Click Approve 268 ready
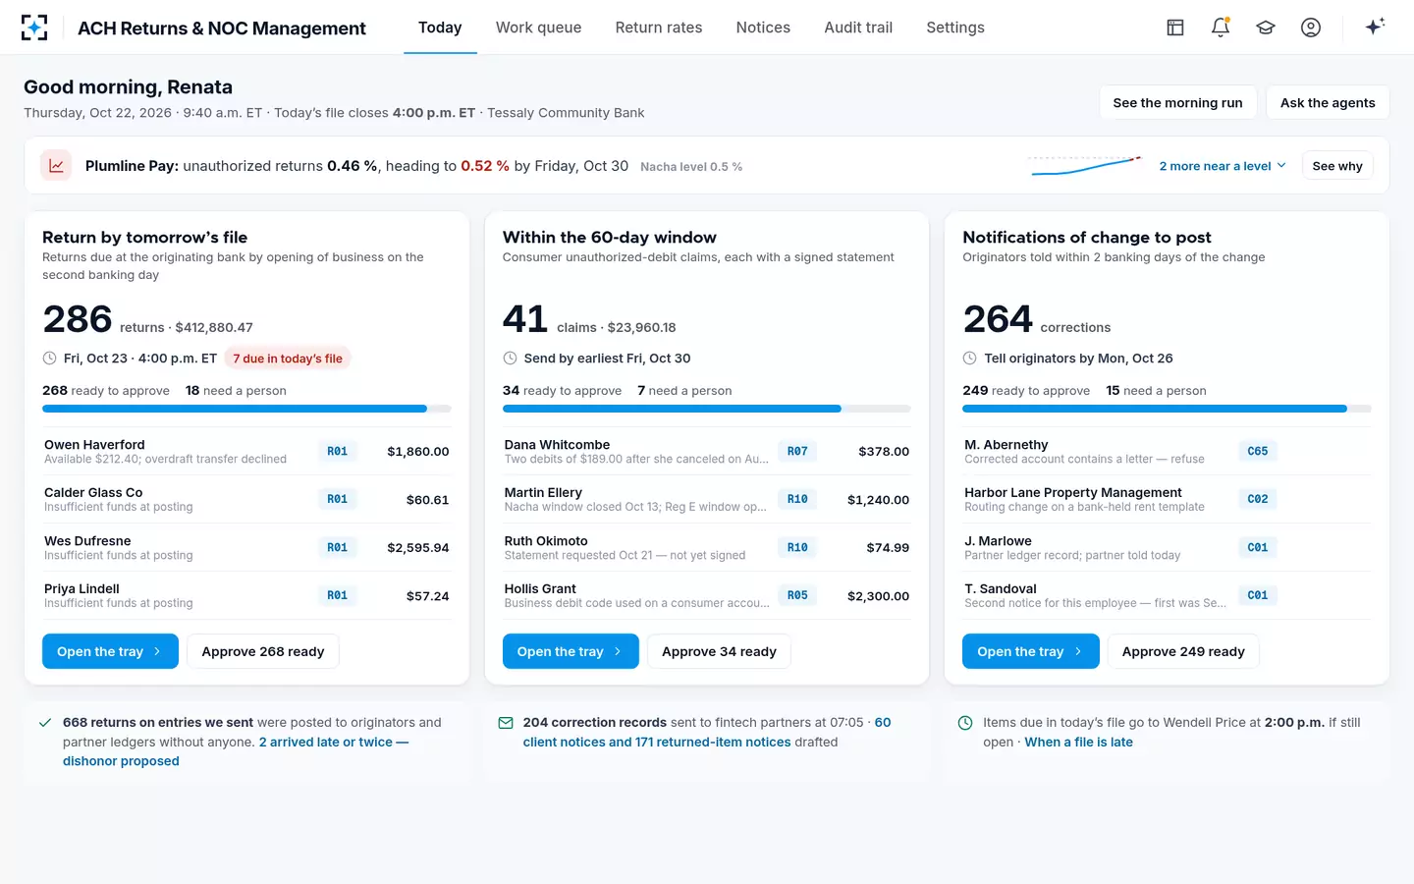The height and width of the screenshot is (884, 1414). coord(263,651)
